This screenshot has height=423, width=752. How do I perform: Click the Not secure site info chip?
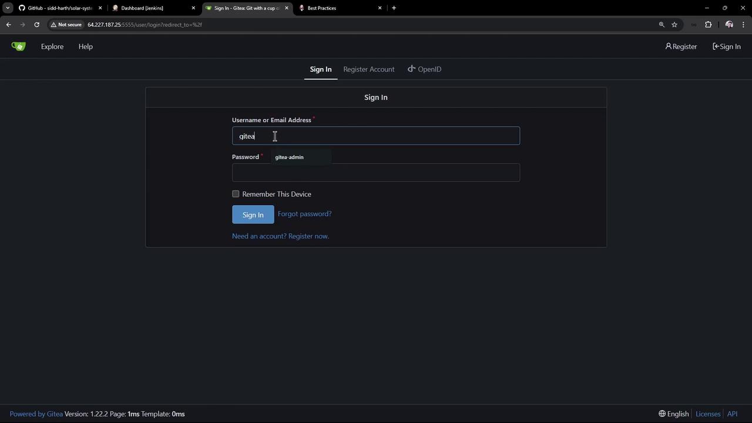(66, 25)
